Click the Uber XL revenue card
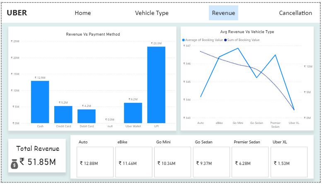 (x=288, y=162)
